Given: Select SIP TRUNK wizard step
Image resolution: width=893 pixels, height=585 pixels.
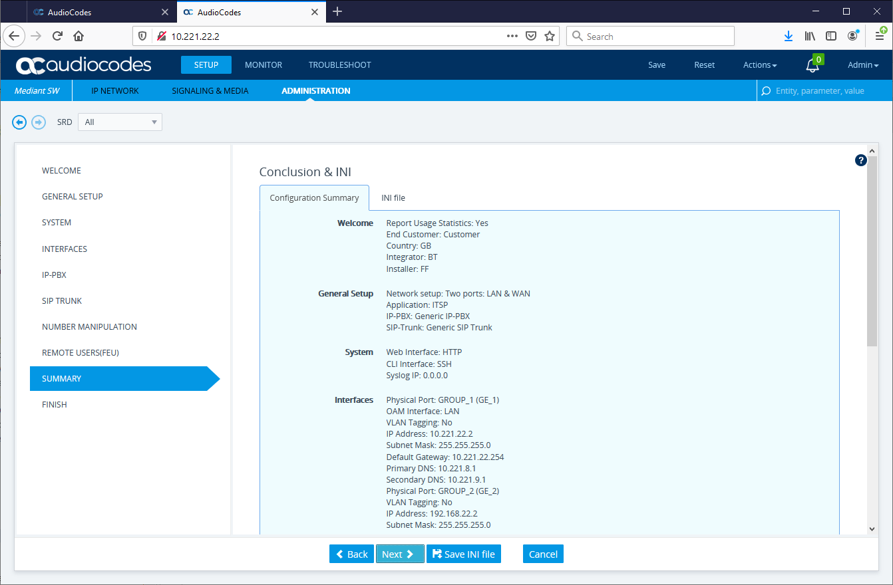Looking at the screenshot, I should pos(62,301).
